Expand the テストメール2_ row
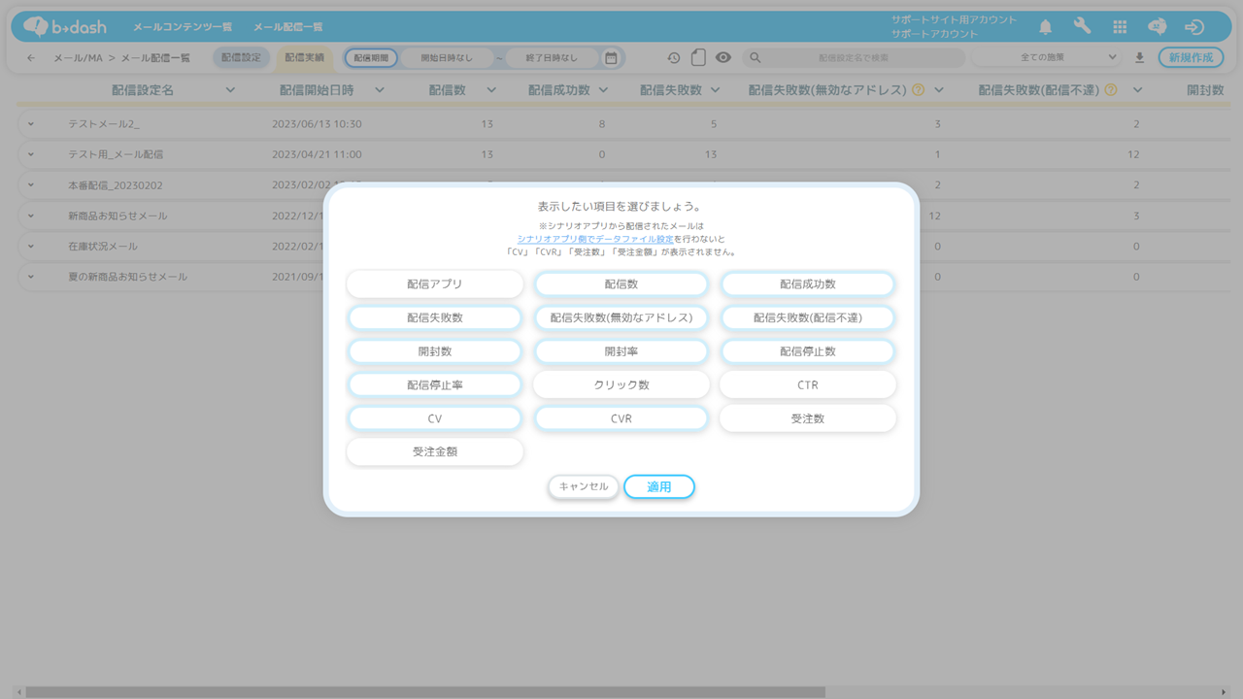 point(31,124)
